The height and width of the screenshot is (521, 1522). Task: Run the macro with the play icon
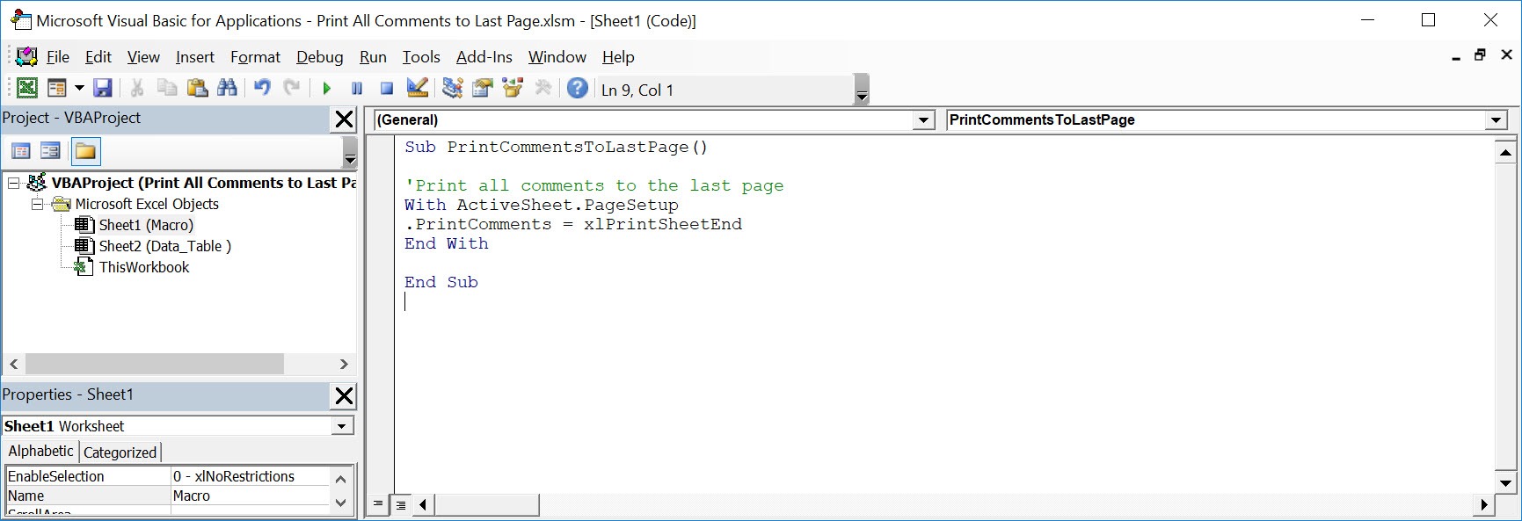coord(326,88)
